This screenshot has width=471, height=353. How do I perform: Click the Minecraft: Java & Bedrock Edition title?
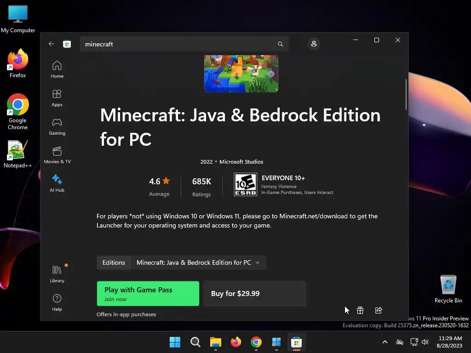[x=240, y=127]
